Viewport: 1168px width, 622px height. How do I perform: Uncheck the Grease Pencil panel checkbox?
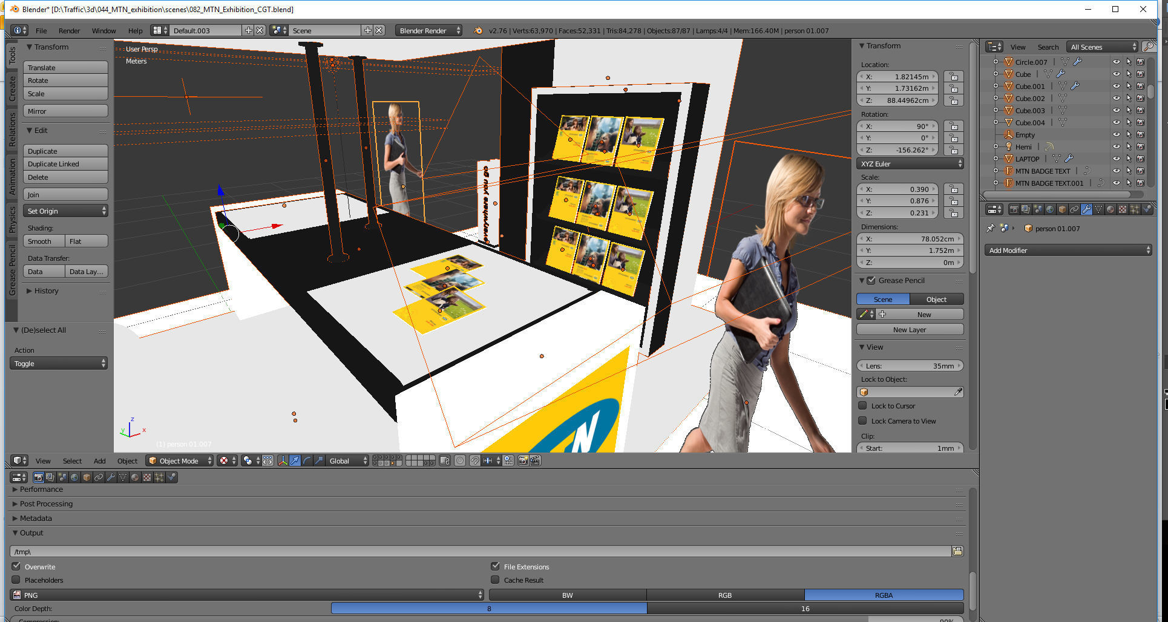[x=871, y=280]
